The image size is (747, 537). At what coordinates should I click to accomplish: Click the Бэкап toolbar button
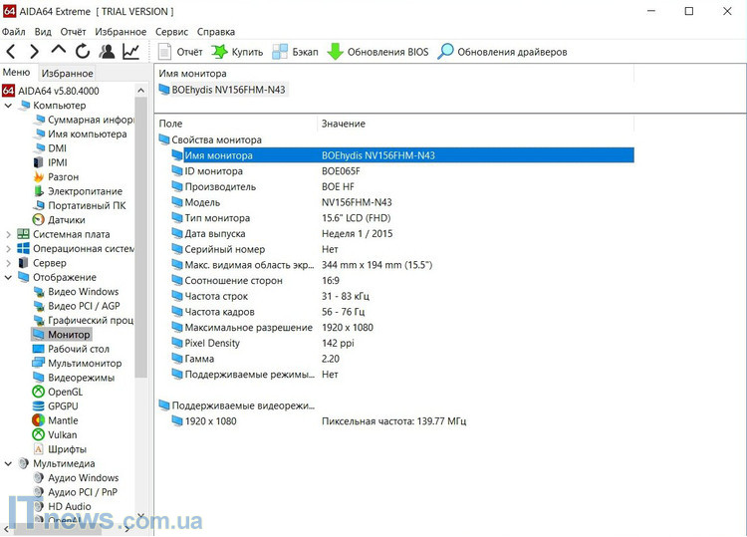(295, 52)
